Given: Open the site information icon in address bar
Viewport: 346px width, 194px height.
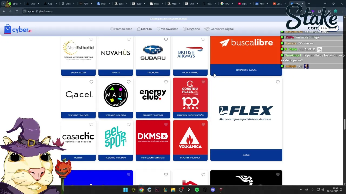Looking at the screenshot, I should 25,11.
